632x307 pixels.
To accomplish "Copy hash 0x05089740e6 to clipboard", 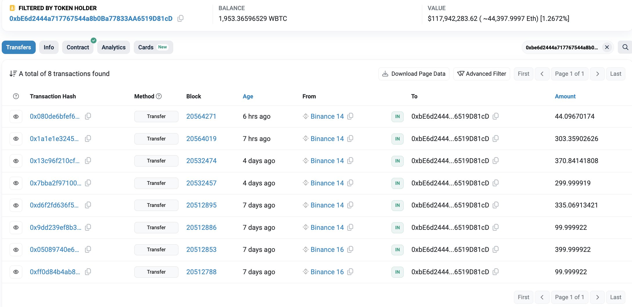I will point(88,250).
